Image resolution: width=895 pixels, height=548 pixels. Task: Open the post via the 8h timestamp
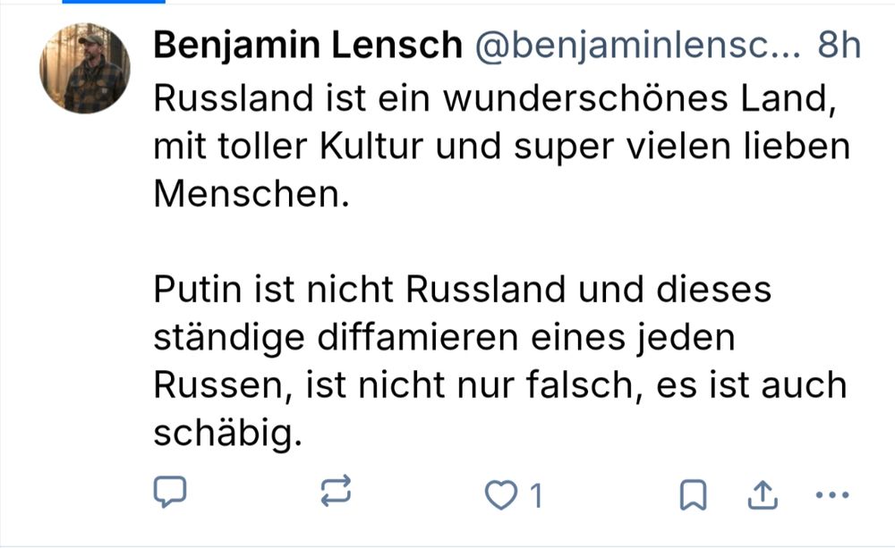click(x=840, y=46)
